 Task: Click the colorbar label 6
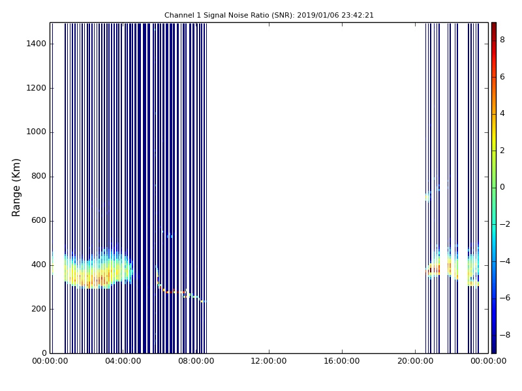click(x=502, y=77)
